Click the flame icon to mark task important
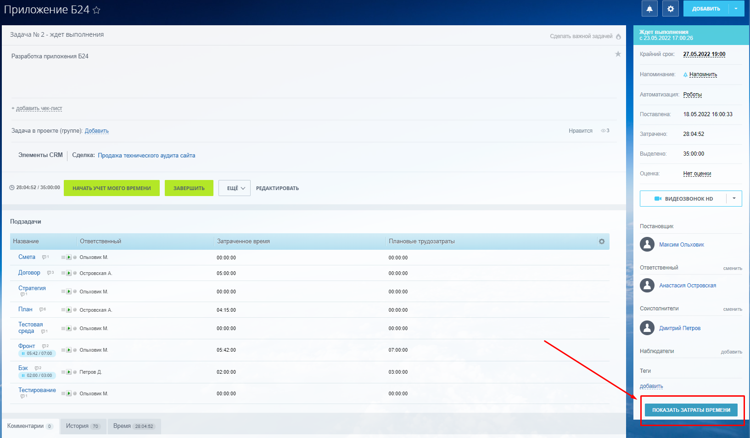The image size is (750, 438). click(x=618, y=36)
